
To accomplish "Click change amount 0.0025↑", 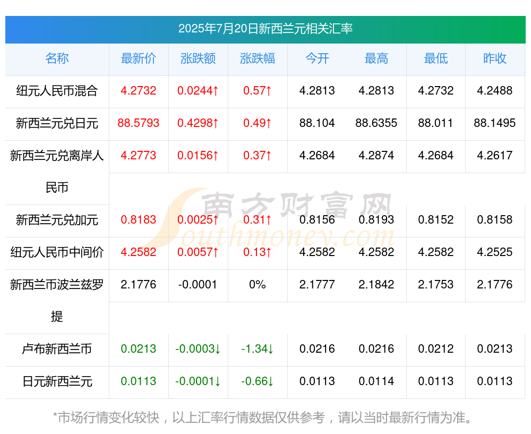I will pyautogui.click(x=198, y=220).
